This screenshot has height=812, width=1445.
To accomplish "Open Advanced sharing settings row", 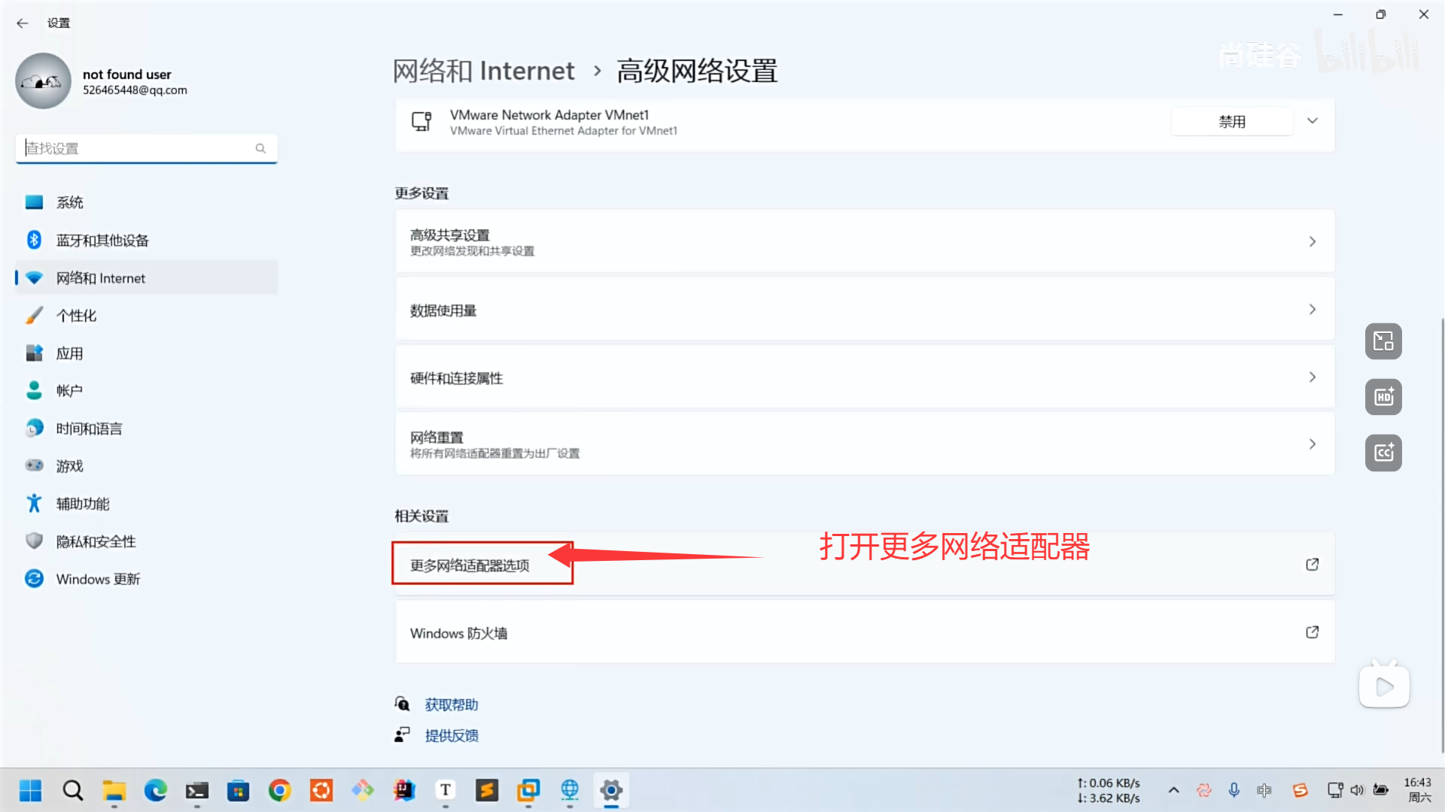I will tap(864, 242).
